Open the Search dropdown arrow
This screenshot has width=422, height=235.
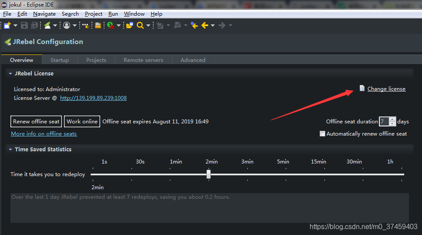pos(148,26)
